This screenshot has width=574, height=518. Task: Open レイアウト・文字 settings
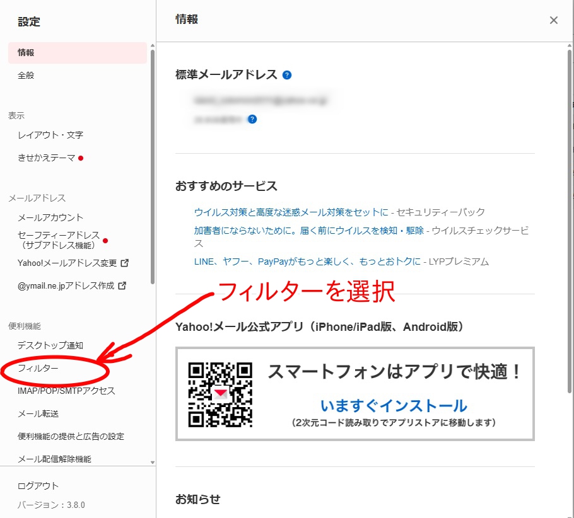pyautogui.click(x=50, y=135)
